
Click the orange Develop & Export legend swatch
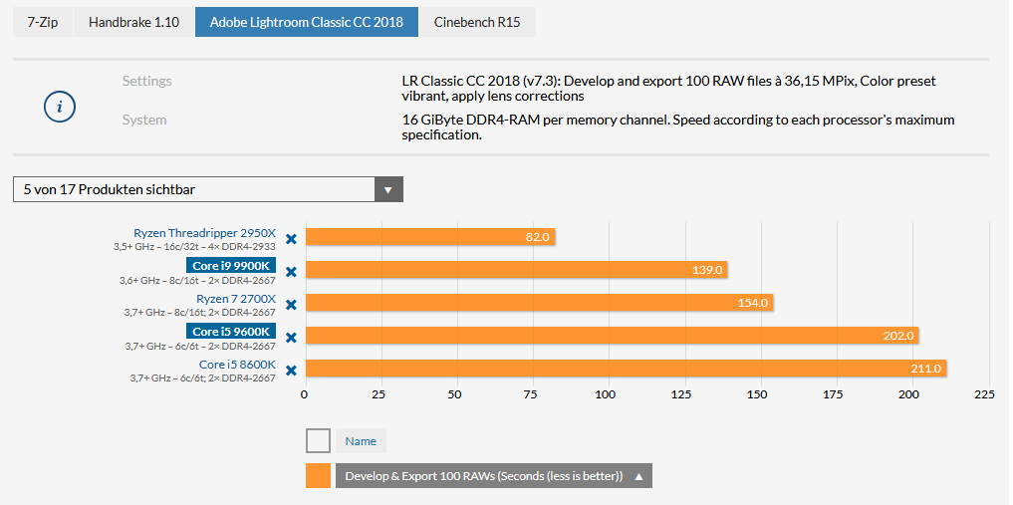[318, 476]
